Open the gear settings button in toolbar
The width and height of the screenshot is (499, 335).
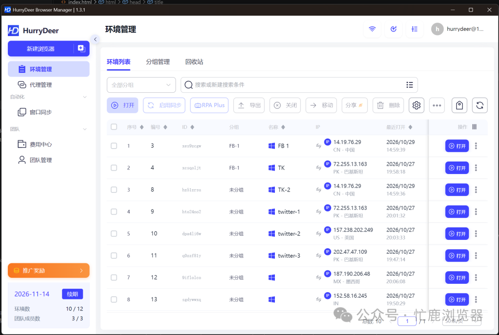[416, 105]
